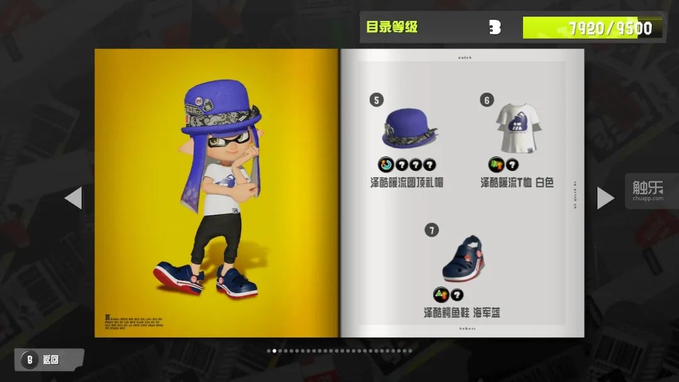Click the first unknown ability slot of the hat
This screenshot has width=679, height=382.
coord(401,165)
